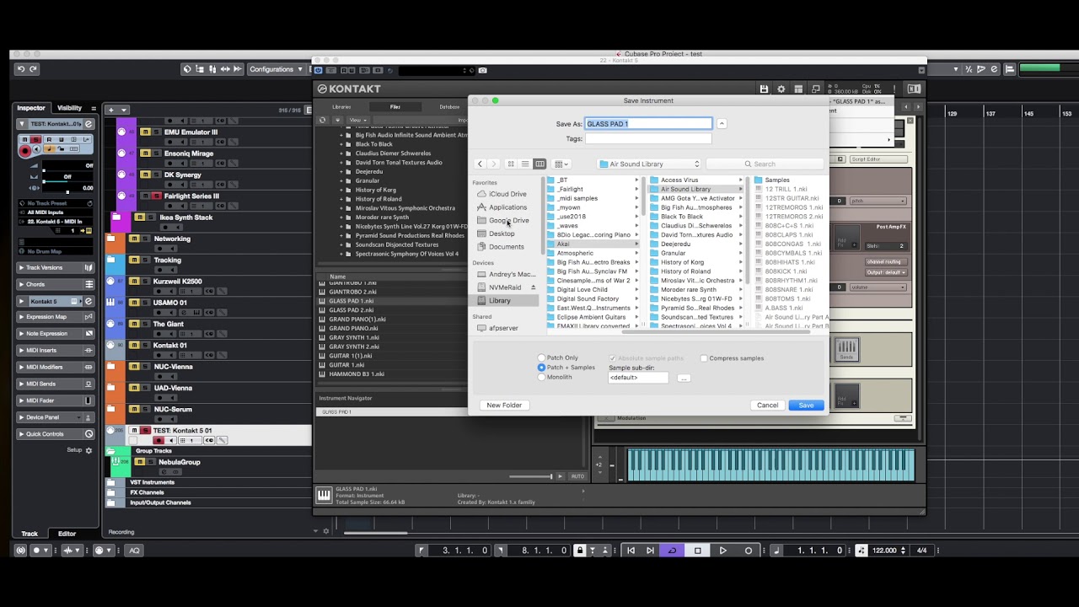Screen dimensions: 1079x607
Task: Select column view in save dialog
Action: (x=539, y=164)
